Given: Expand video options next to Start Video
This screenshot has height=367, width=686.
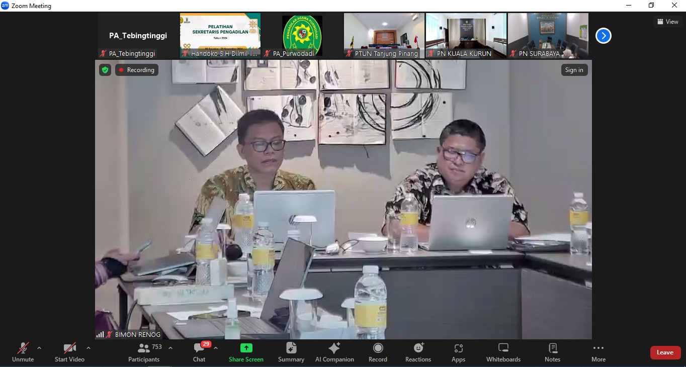Looking at the screenshot, I should (89, 348).
